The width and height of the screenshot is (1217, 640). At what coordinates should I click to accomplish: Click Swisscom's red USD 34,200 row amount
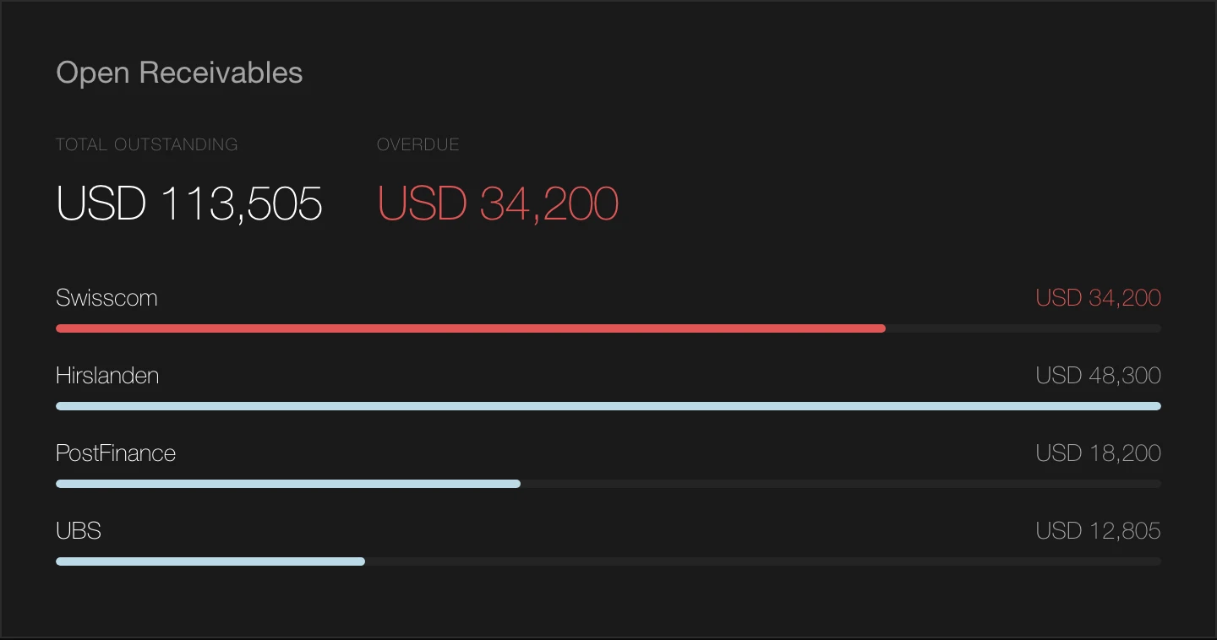tap(1098, 298)
